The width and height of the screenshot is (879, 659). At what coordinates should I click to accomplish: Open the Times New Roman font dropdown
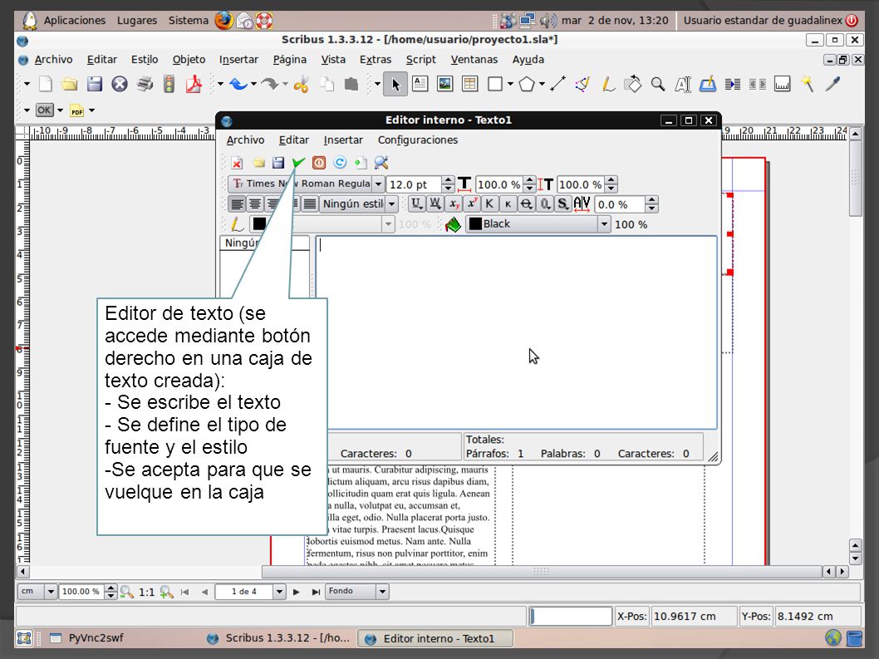pos(378,184)
